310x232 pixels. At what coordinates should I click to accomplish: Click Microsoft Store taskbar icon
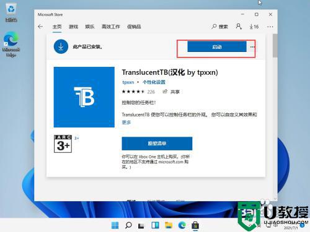(x=195, y=225)
